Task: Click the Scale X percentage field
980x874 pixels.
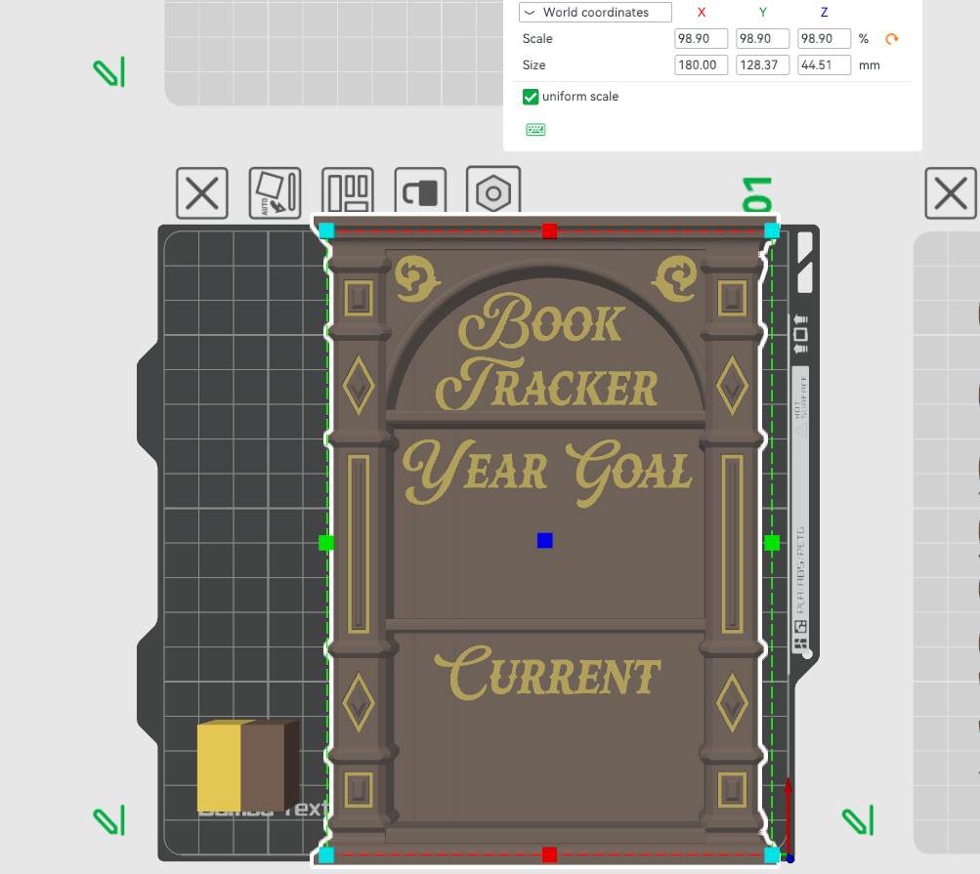Action: pyautogui.click(x=702, y=39)
